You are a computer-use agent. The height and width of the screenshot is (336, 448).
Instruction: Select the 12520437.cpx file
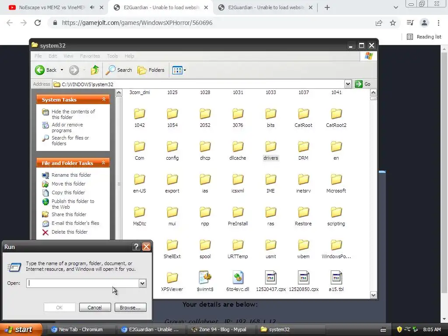pyautogui.click(x=271, y=281)
